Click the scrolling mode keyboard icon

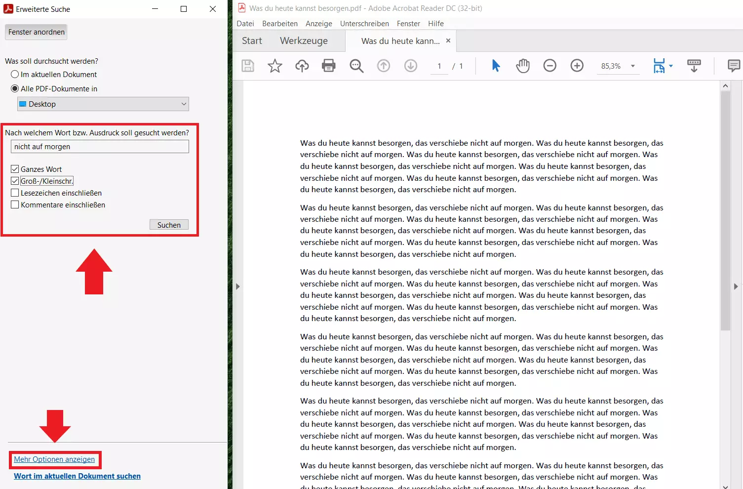click(694, 66)
